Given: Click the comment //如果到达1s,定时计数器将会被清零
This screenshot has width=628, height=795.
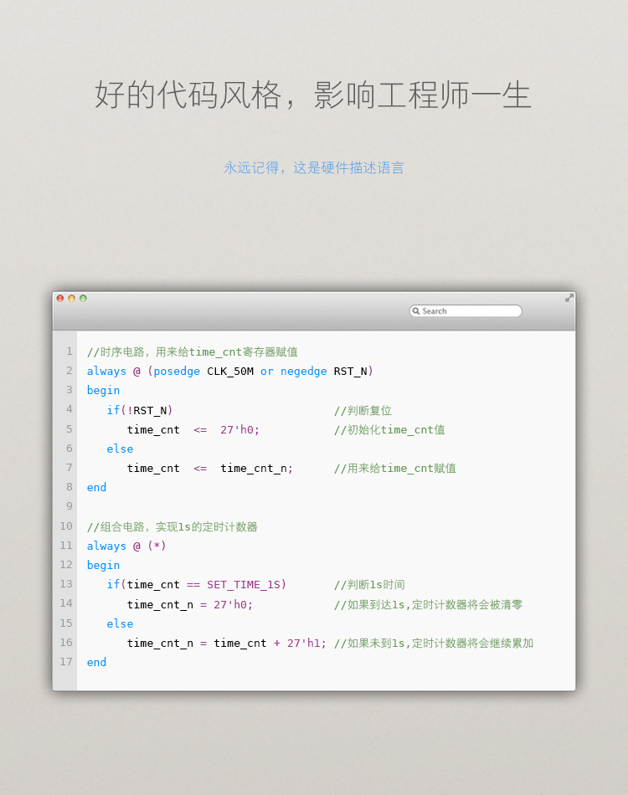Looking at the screenshot, I should 428,604.
